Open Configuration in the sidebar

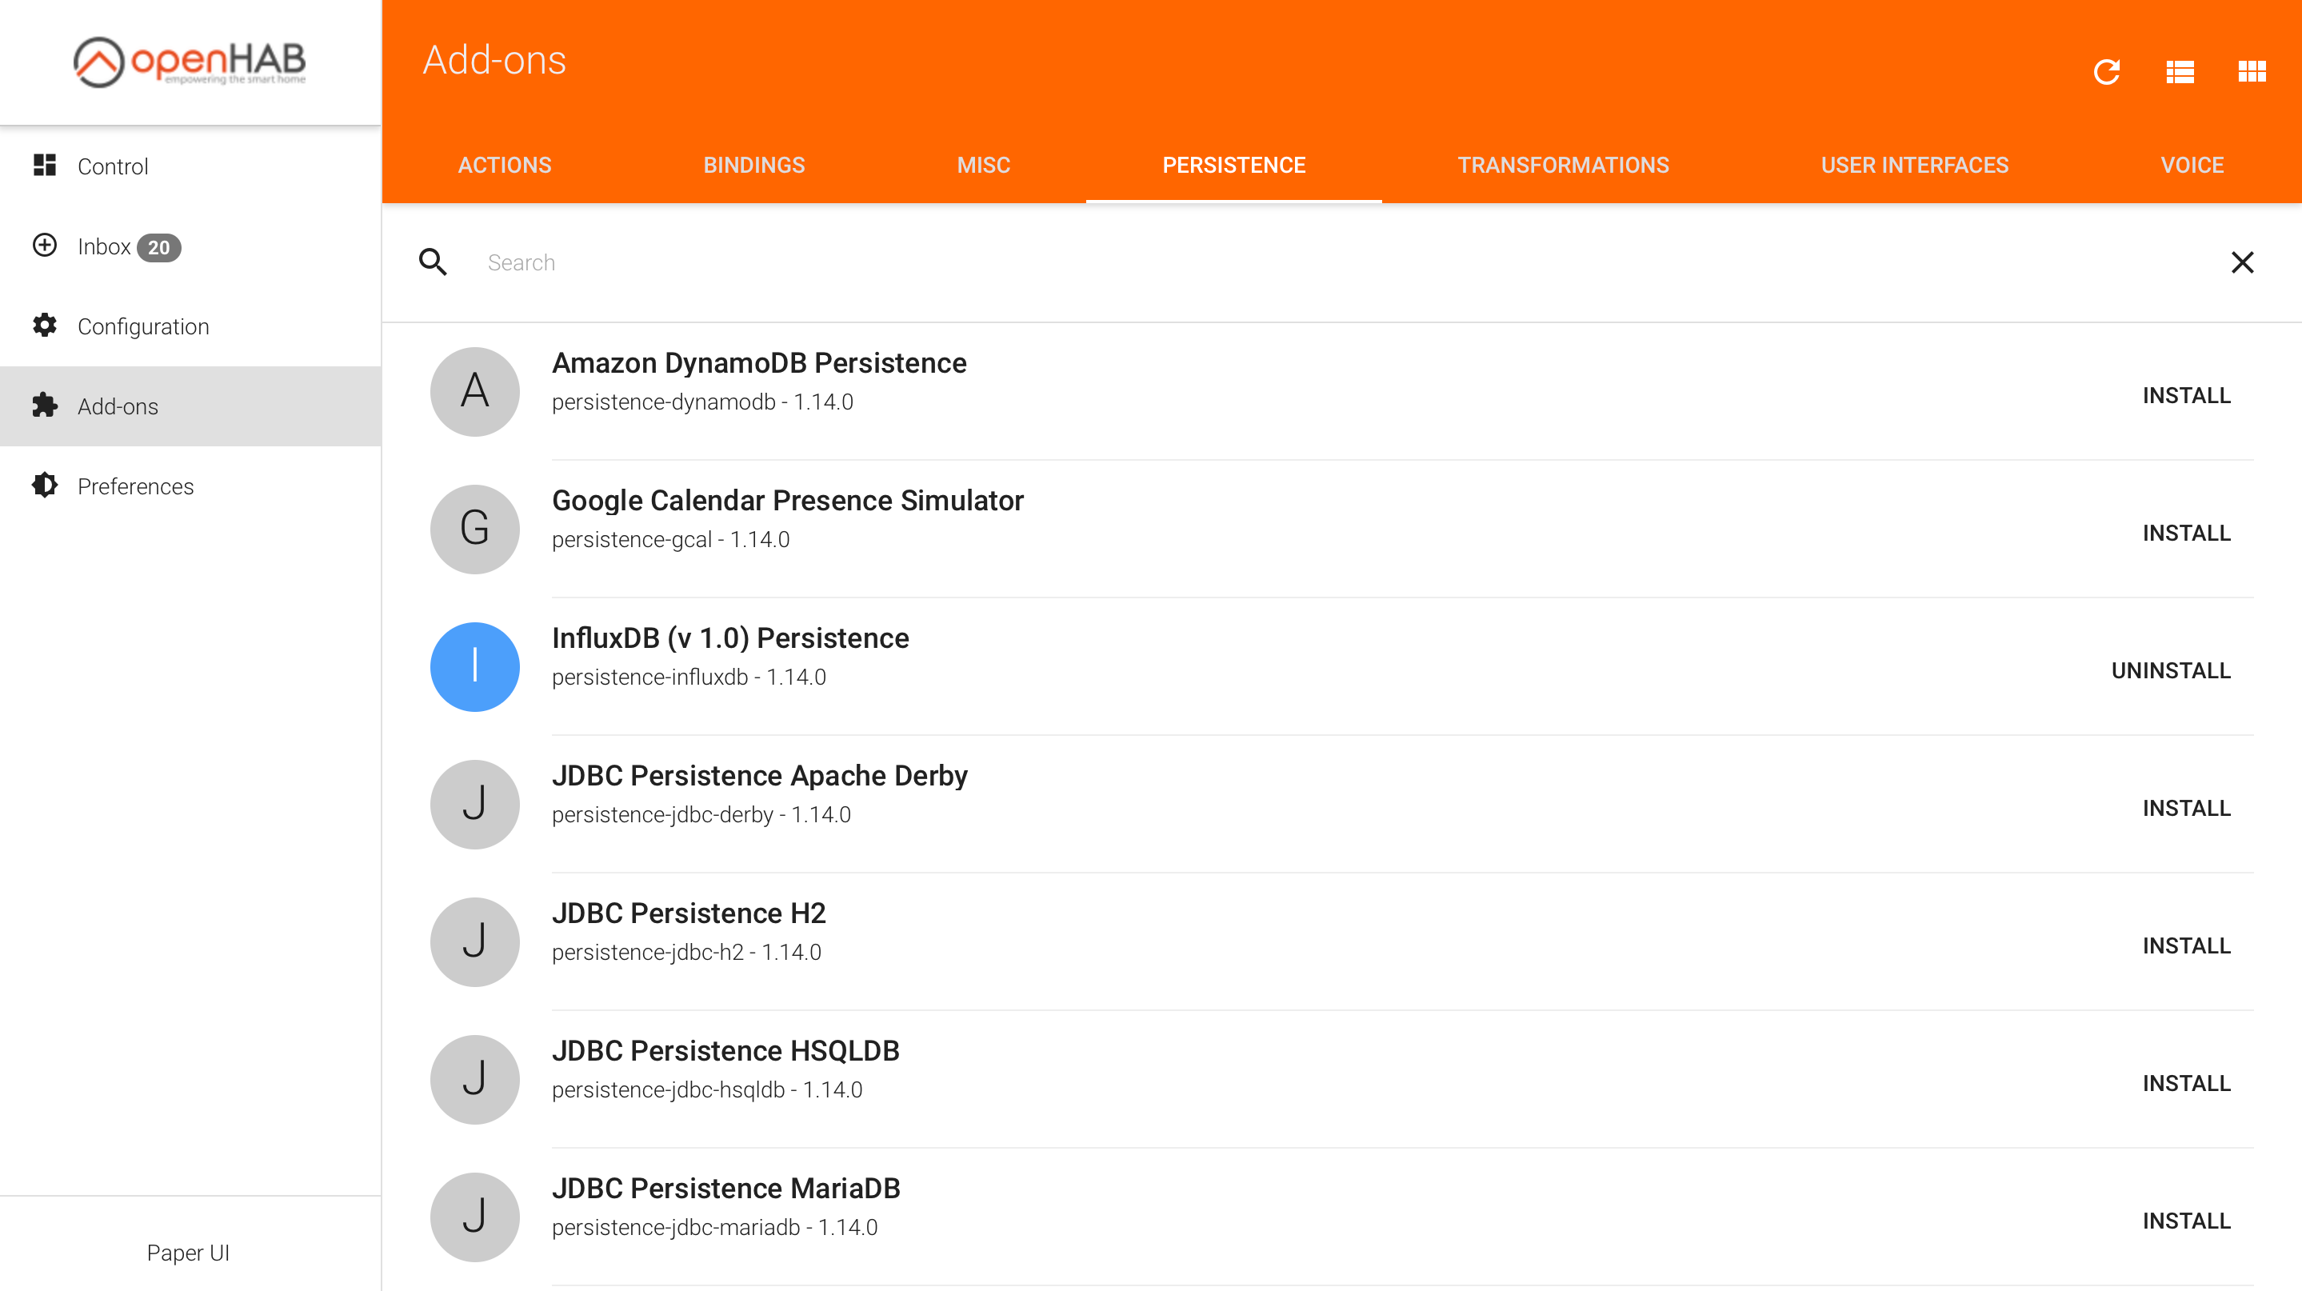click(x=143, y=326)
